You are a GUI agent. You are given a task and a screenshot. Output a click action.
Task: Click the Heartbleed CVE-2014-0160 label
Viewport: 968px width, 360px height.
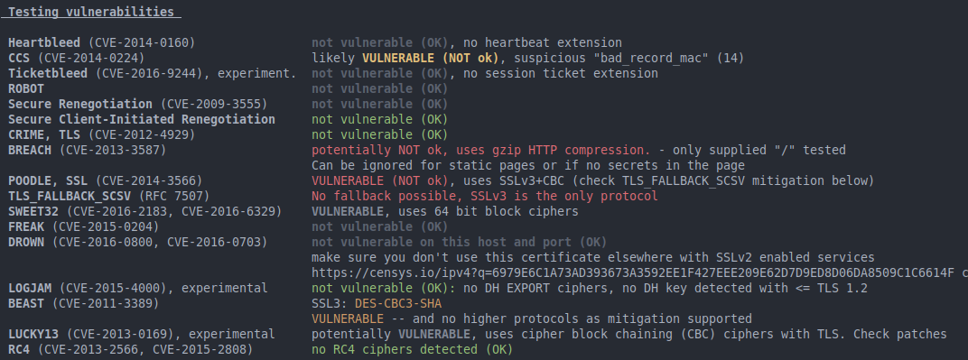pyautogui.click(x=102, y=42)
